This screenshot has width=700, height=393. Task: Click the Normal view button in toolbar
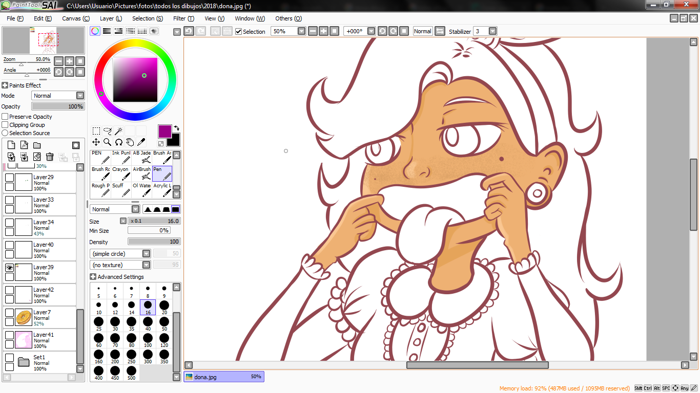[423, 31]
